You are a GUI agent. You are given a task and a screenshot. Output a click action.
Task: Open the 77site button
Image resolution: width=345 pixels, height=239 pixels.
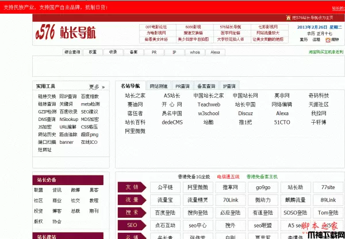point(328,187)
